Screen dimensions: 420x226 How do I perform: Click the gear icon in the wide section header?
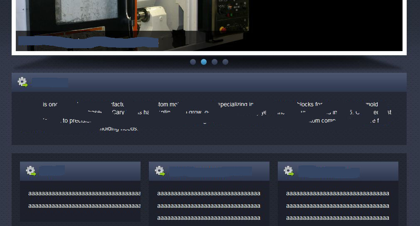point(22,82)
